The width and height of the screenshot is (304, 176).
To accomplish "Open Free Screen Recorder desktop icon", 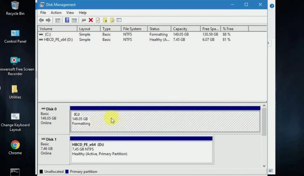I will tap(15, 66).
